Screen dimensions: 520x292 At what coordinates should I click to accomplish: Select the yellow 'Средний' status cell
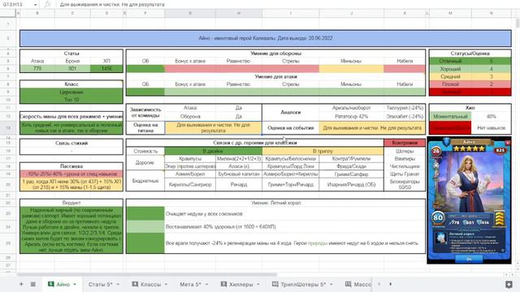coord(450,76)
